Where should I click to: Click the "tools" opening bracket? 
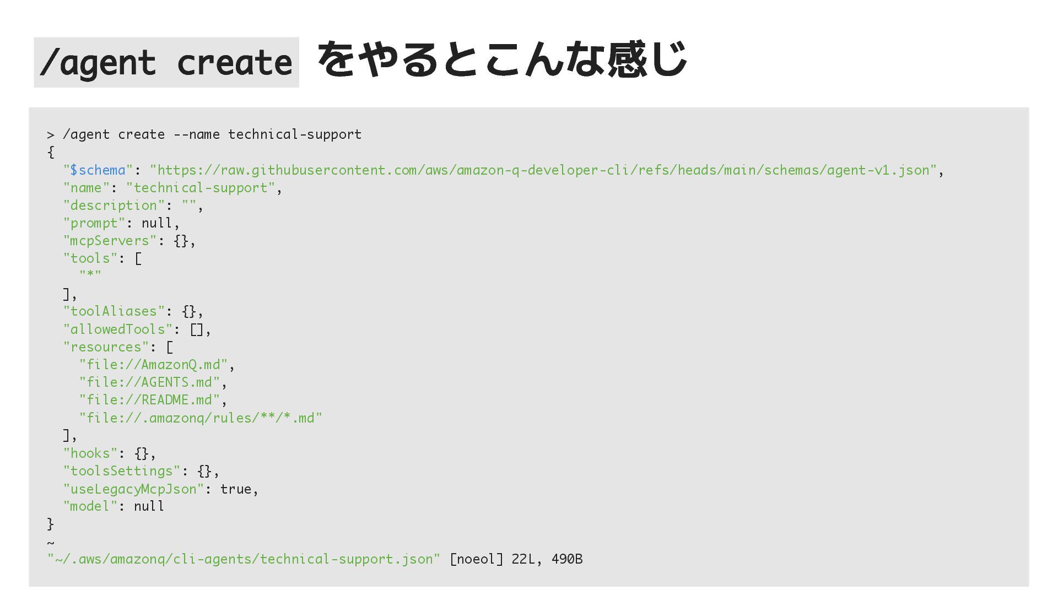tap(138, 258)
